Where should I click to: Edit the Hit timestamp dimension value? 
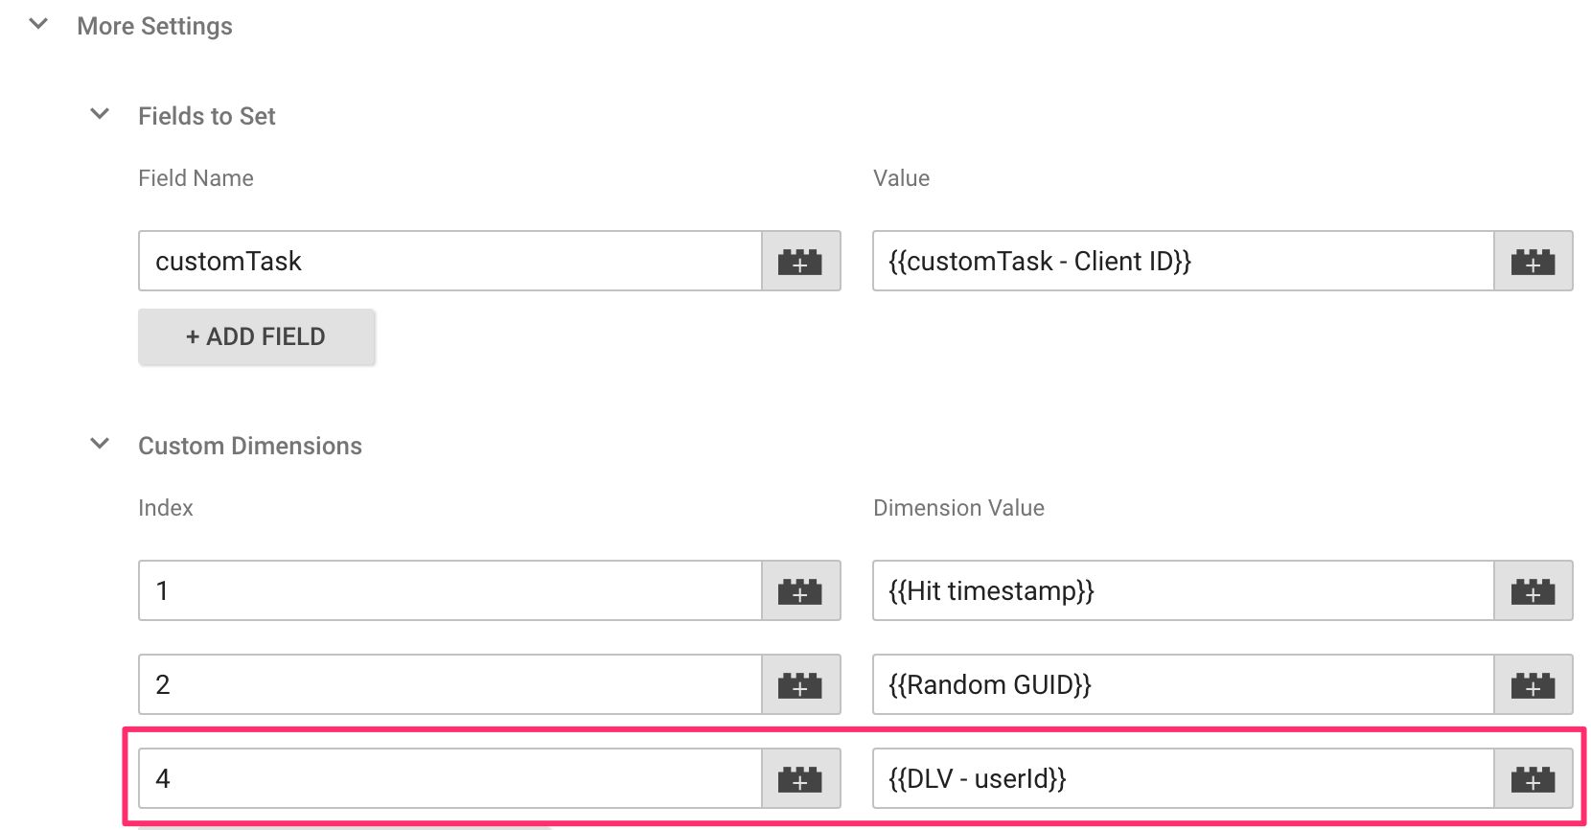[1184, 590]
